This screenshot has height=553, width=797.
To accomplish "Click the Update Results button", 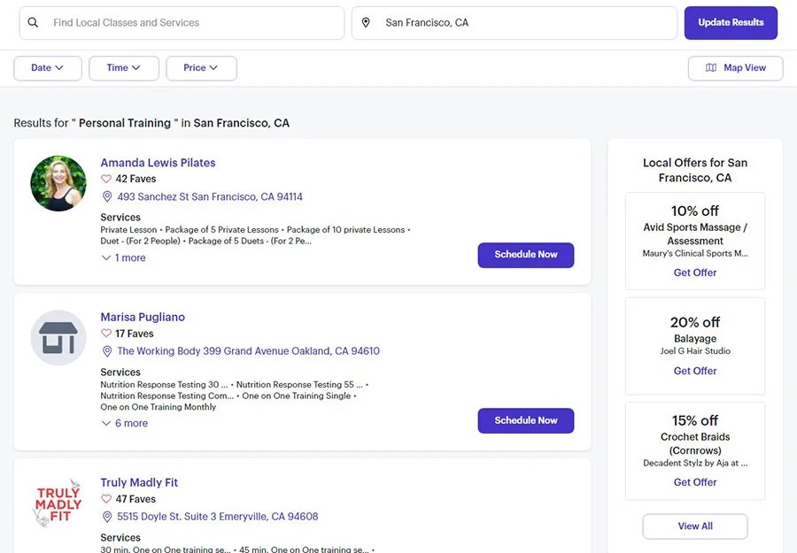I will click(x=731, y=23).
